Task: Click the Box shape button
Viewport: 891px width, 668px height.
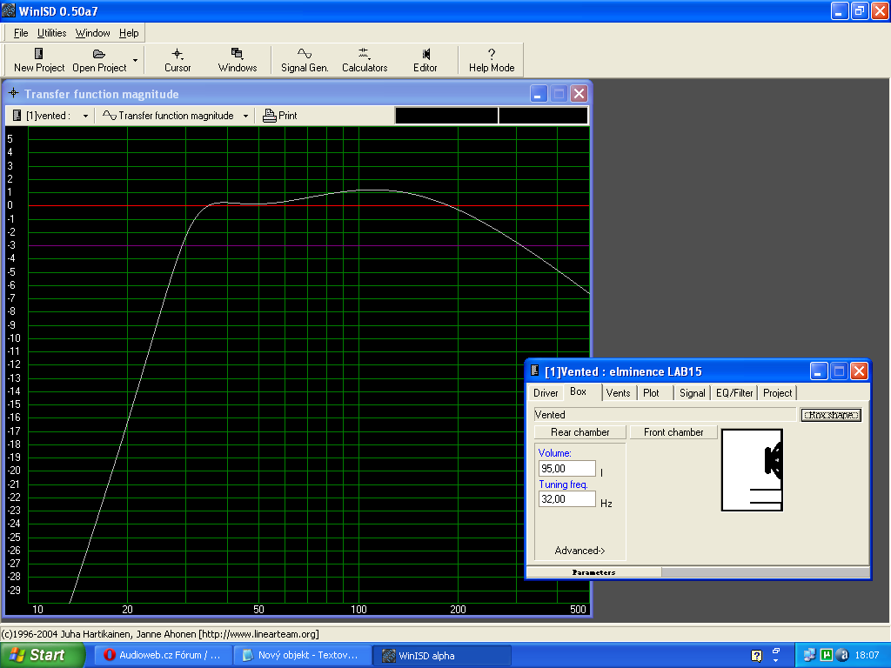Action: (x=831, y=415)
